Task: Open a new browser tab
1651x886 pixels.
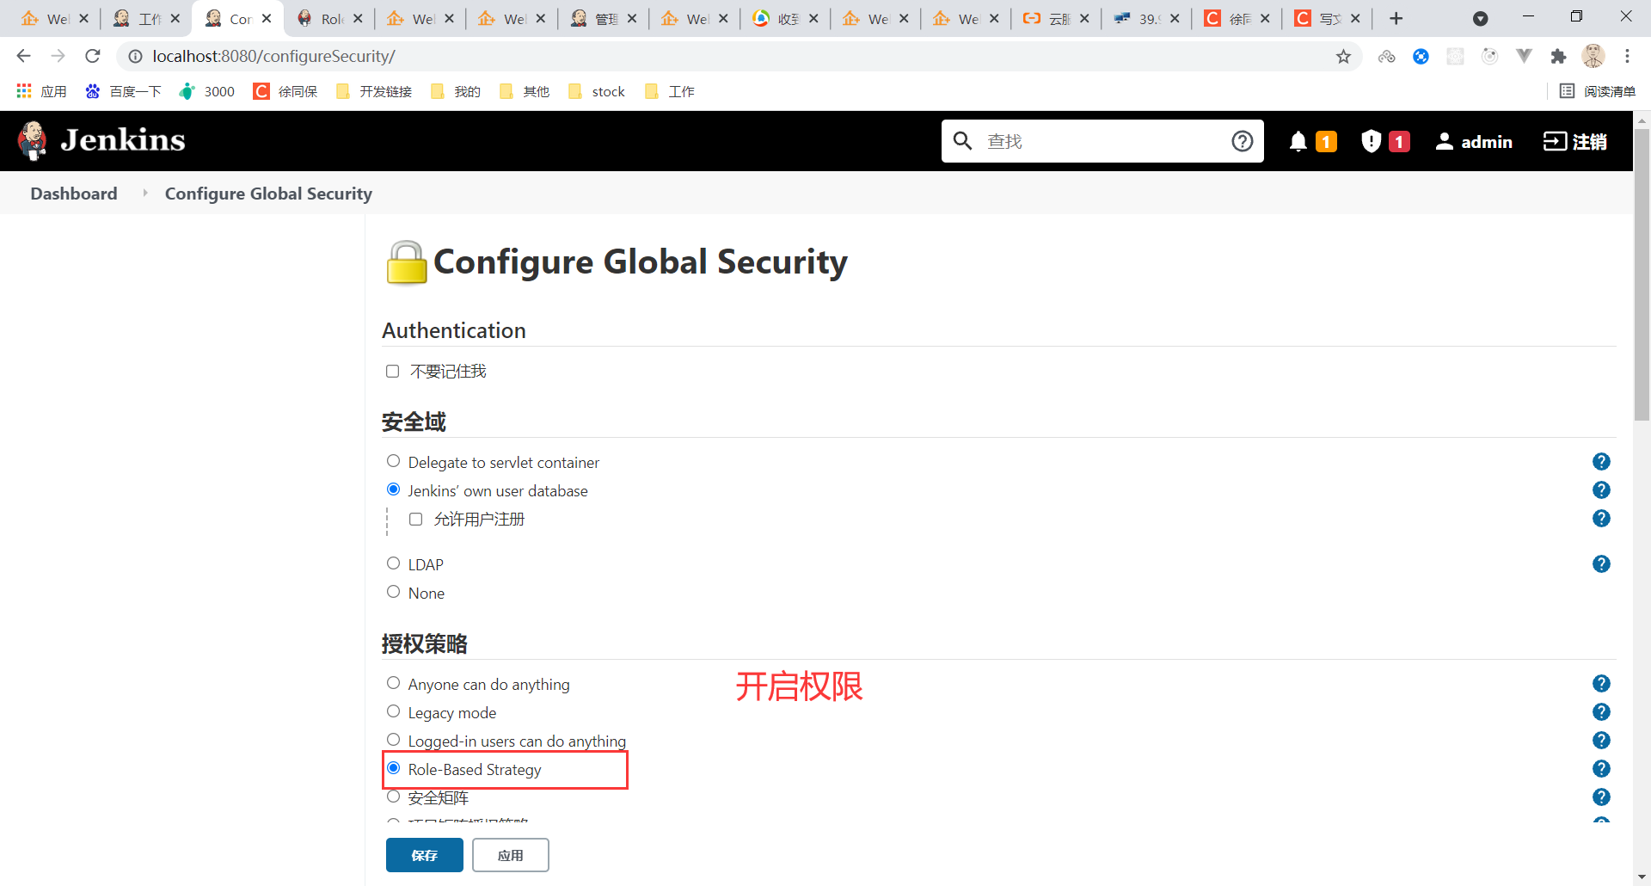Action: [1396, 18]
